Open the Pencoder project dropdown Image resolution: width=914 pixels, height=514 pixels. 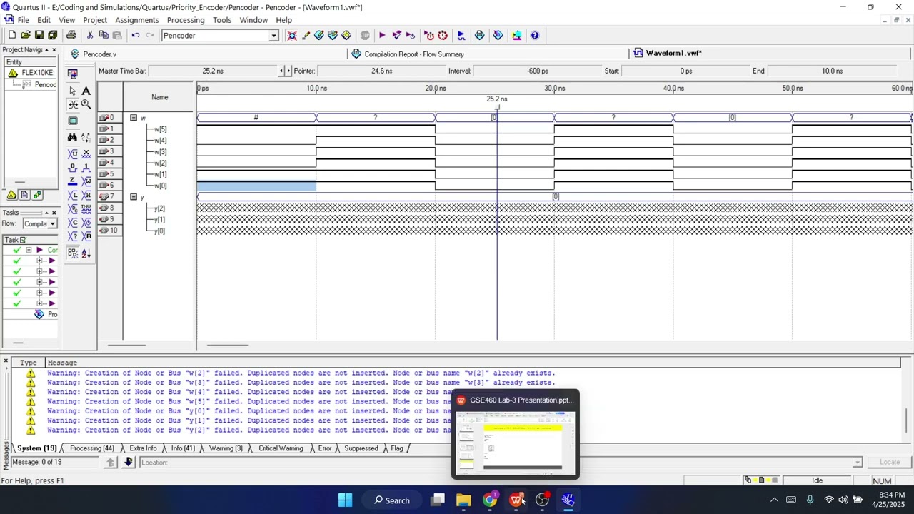(273, 36)
